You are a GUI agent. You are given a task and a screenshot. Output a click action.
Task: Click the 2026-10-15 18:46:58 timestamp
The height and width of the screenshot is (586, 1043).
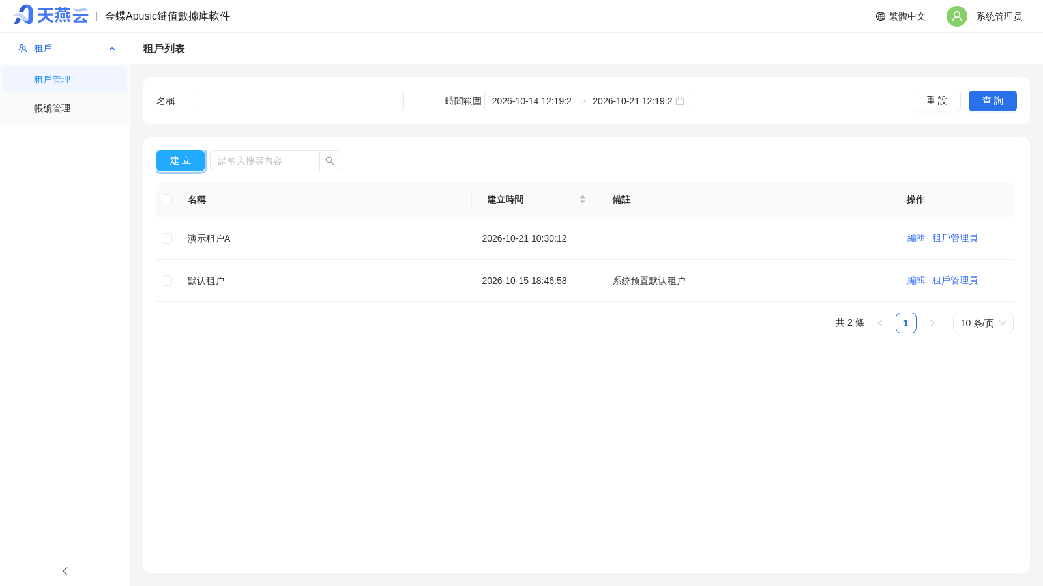pos(524,281)
